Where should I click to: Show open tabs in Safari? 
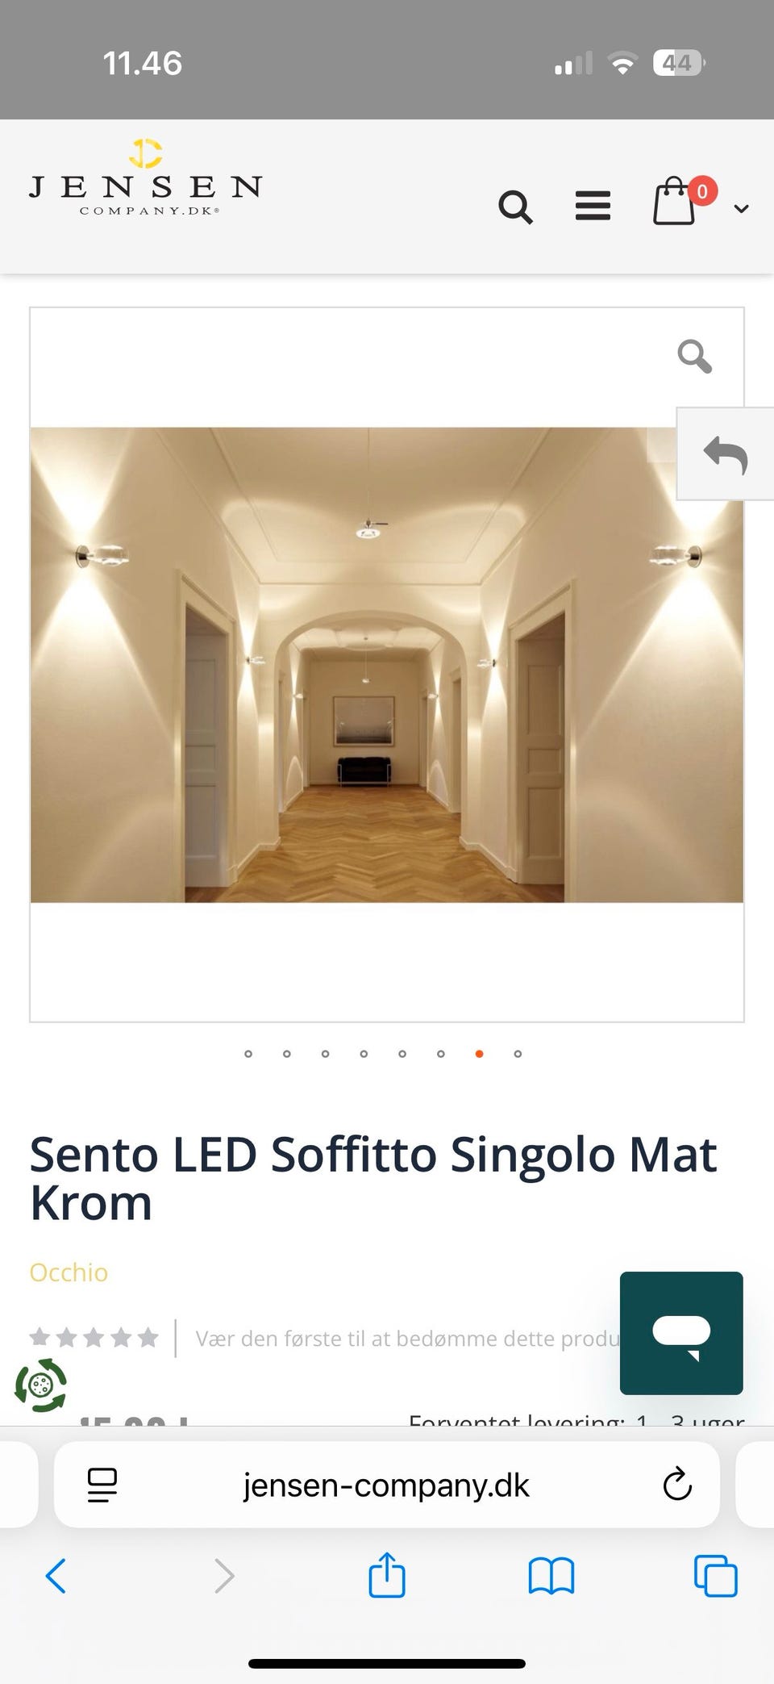point(716,1576)
